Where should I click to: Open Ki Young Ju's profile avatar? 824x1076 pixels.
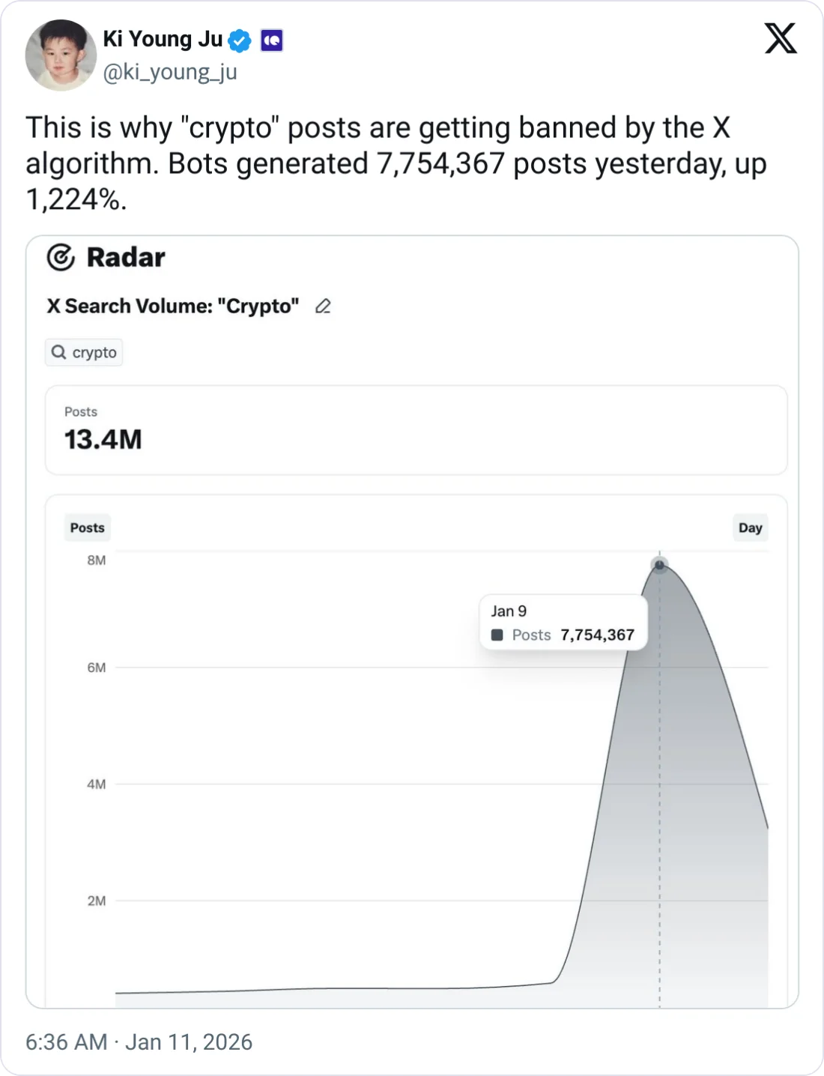[61, 55]
